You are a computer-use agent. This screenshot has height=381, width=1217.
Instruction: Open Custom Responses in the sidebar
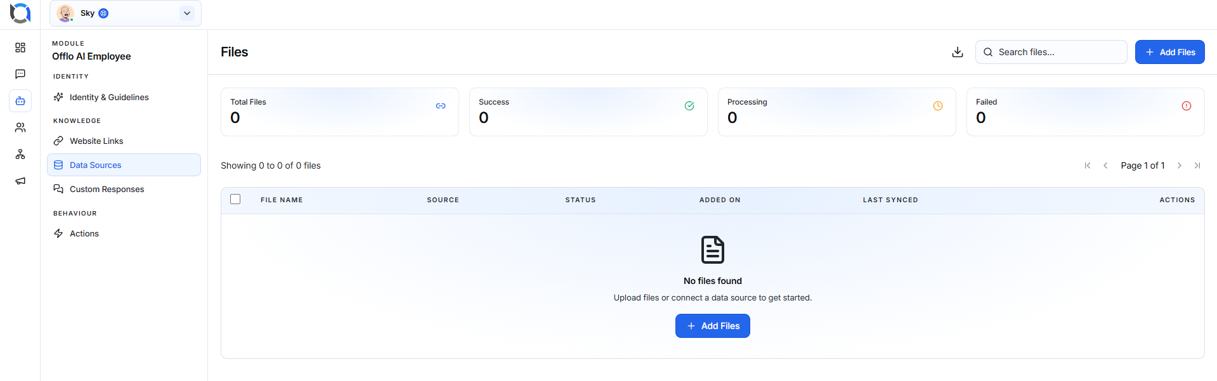coord(124,189)
